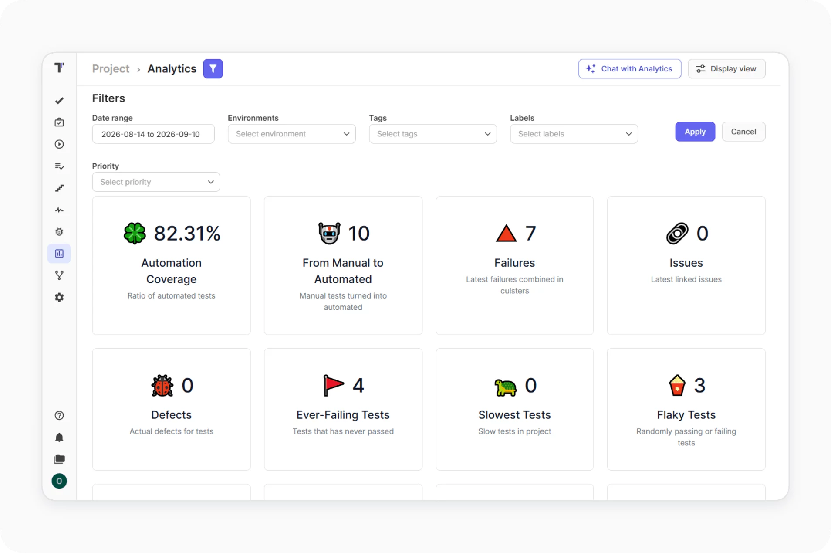Open the checkmark Tests sidebar icon

pos(59,101)
